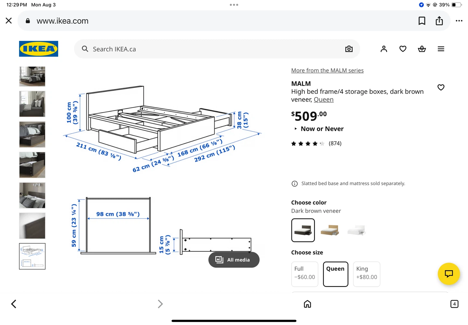Screen dimensions: 468x325
Task: Tap the battery 39% status indicator
Action: pyautogui.click(x=450, y=5)
